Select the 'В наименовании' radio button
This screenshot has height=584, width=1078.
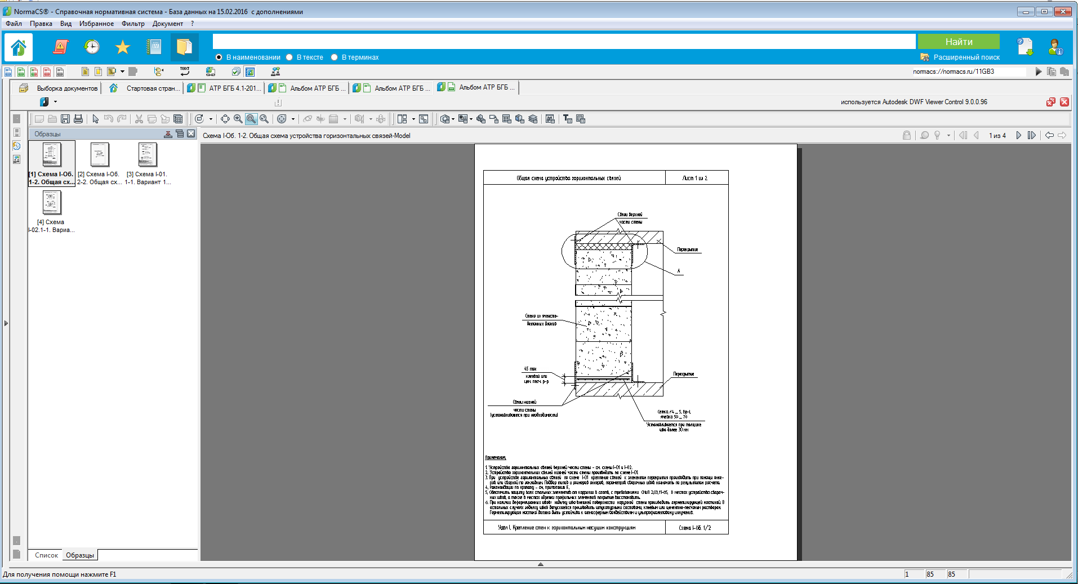219,57
